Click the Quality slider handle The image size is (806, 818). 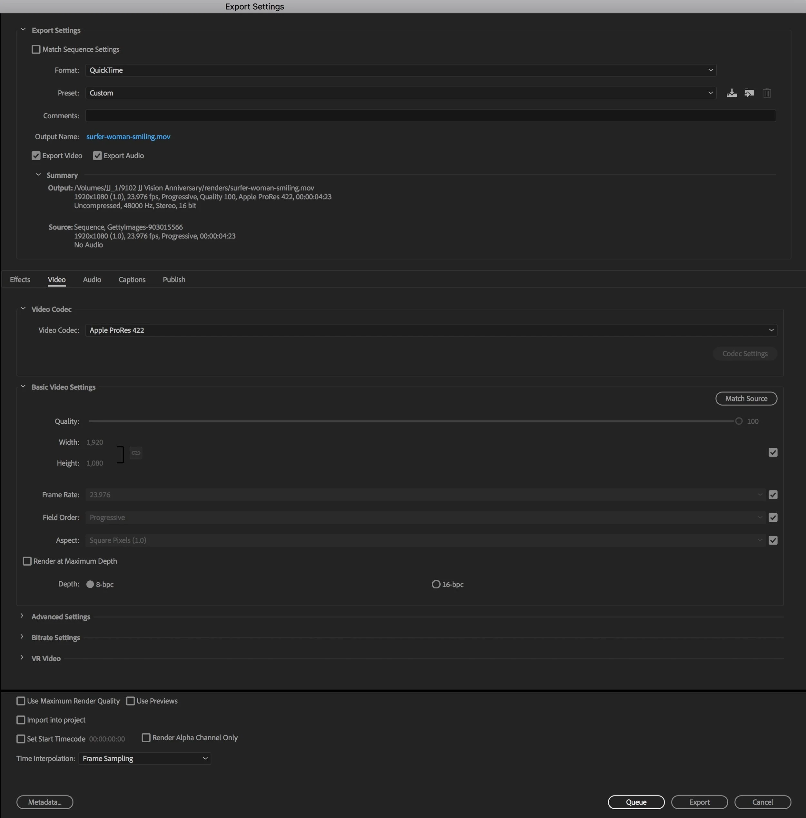pos(739,421)
